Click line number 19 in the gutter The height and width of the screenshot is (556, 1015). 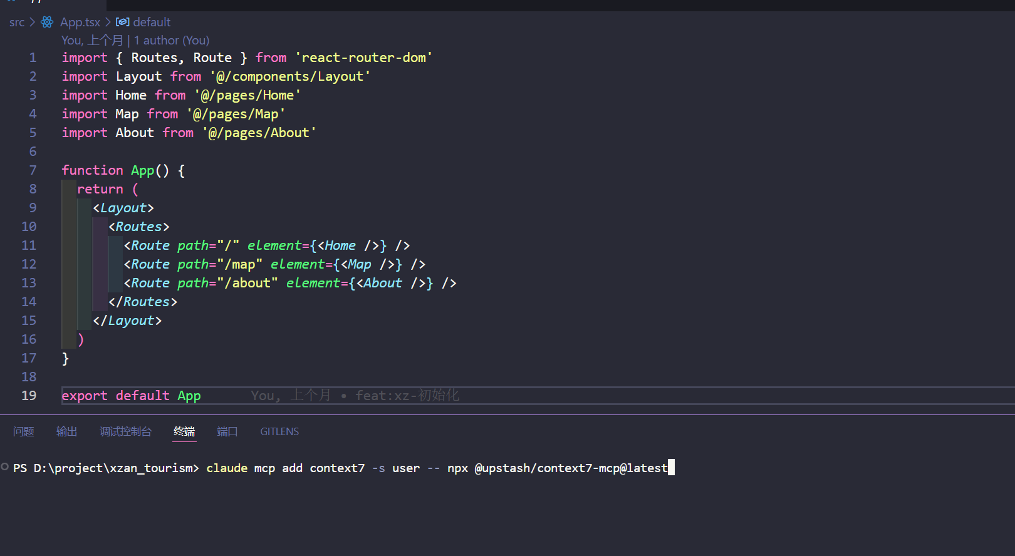[x=29, y=396]
